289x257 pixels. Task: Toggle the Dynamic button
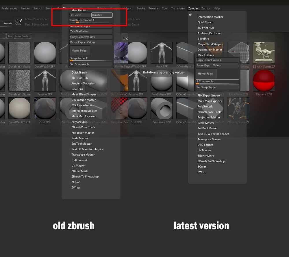coord(8,23)
